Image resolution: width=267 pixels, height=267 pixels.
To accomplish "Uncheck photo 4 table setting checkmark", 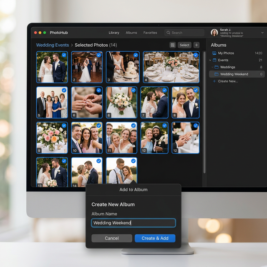I will tap(196, 55).
